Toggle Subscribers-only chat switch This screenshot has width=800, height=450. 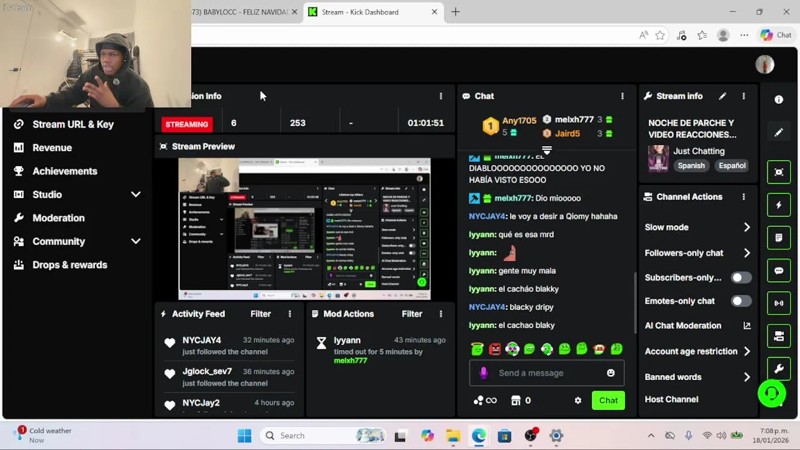click(741, 277)
